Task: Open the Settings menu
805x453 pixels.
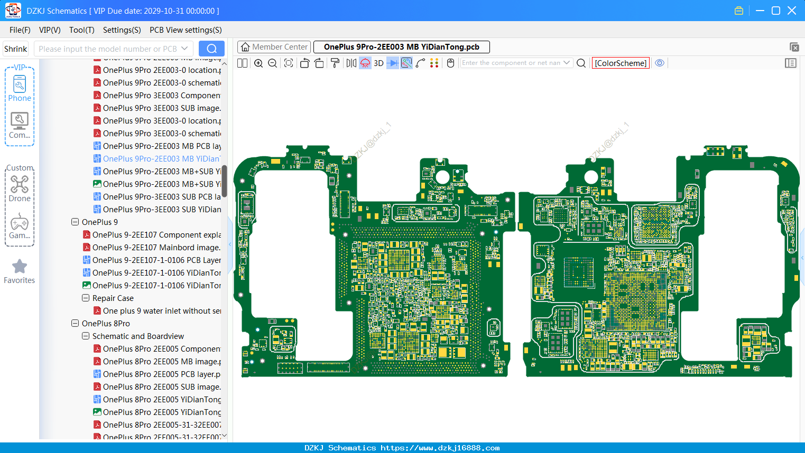Action: (122, 30)
